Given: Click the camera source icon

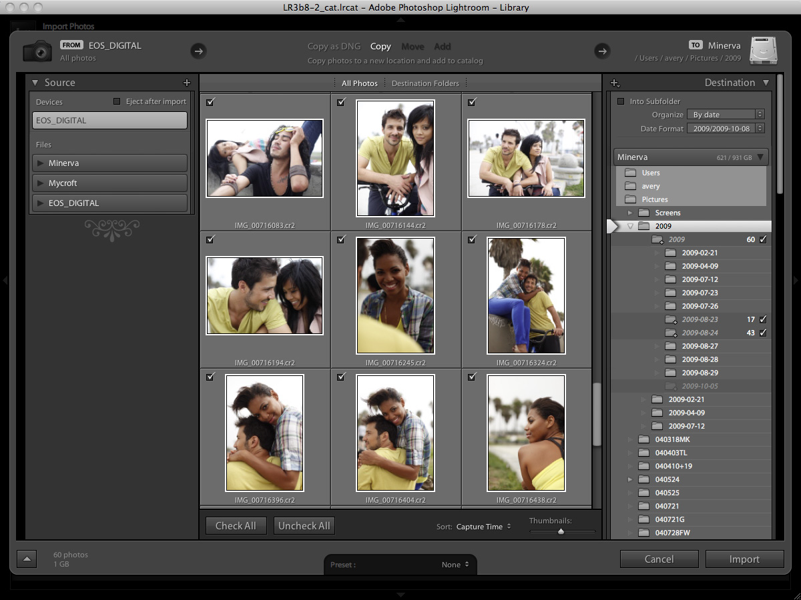Looking at the screenshot, I should [37, 51].
